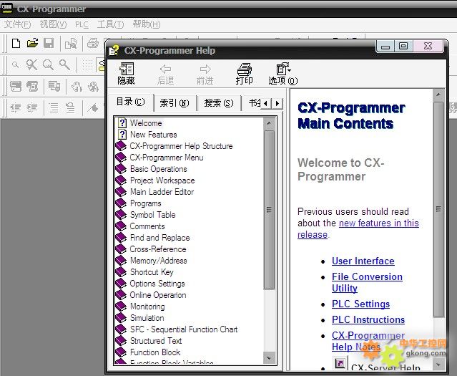Image resolution: width=457 pixels, height=376 pixels.
Task: Select Shortcut Key in the contents tree
Action: (x=152, y=272)
